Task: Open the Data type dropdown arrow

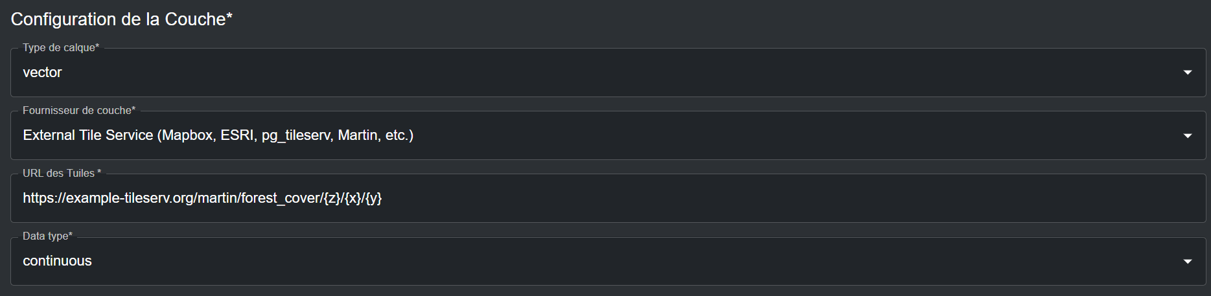Action: (1187, 261)
